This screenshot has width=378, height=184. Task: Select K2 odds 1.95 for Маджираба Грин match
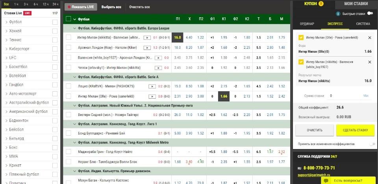pyautogui.click(x=247, y=152)
